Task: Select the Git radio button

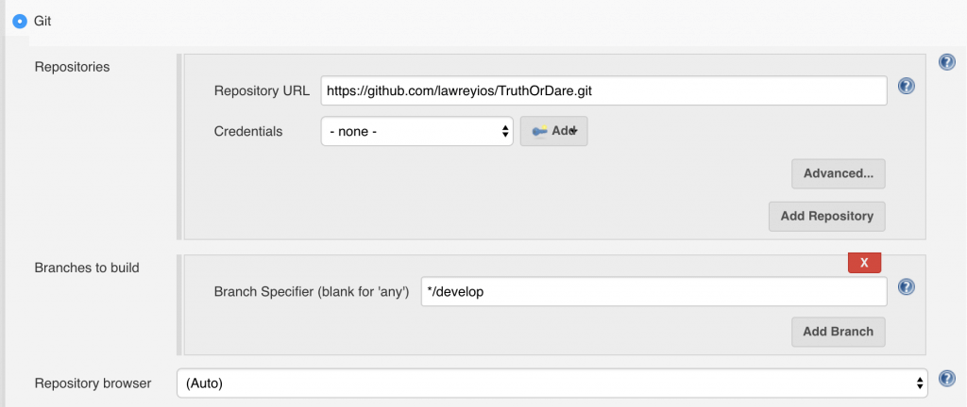Action: tap(20, 19)
